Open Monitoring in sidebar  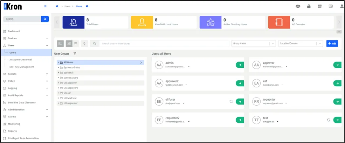14,124
